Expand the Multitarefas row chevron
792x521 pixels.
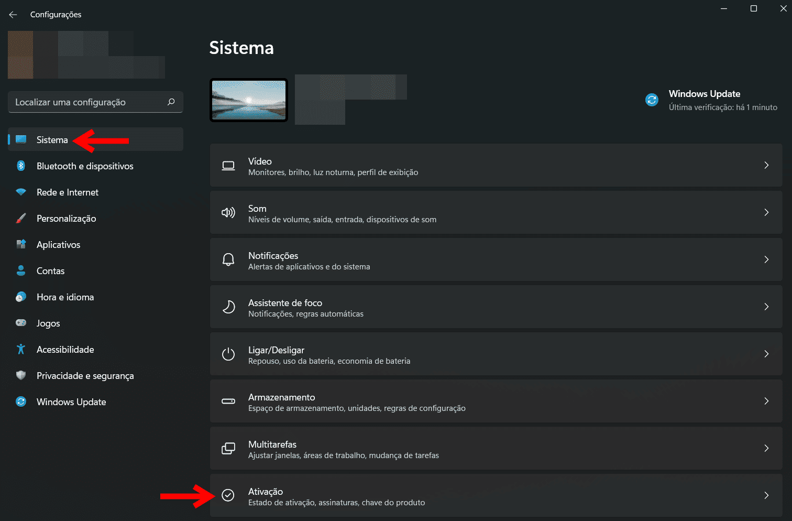766,448
